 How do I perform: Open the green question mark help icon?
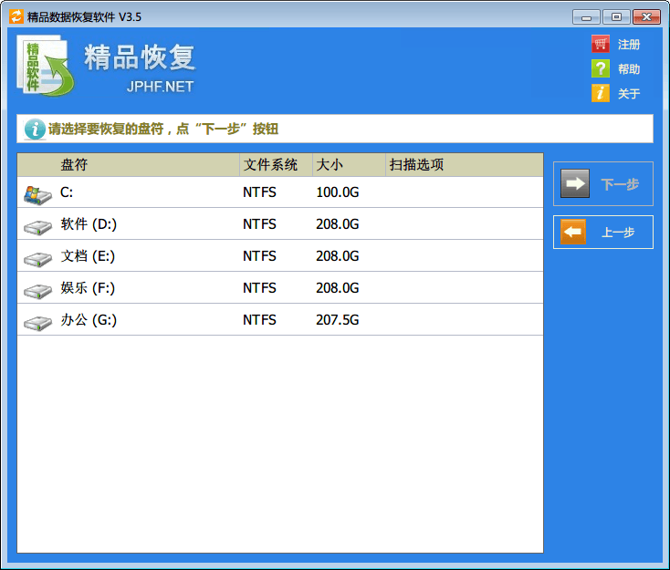(x=601, y=68)
